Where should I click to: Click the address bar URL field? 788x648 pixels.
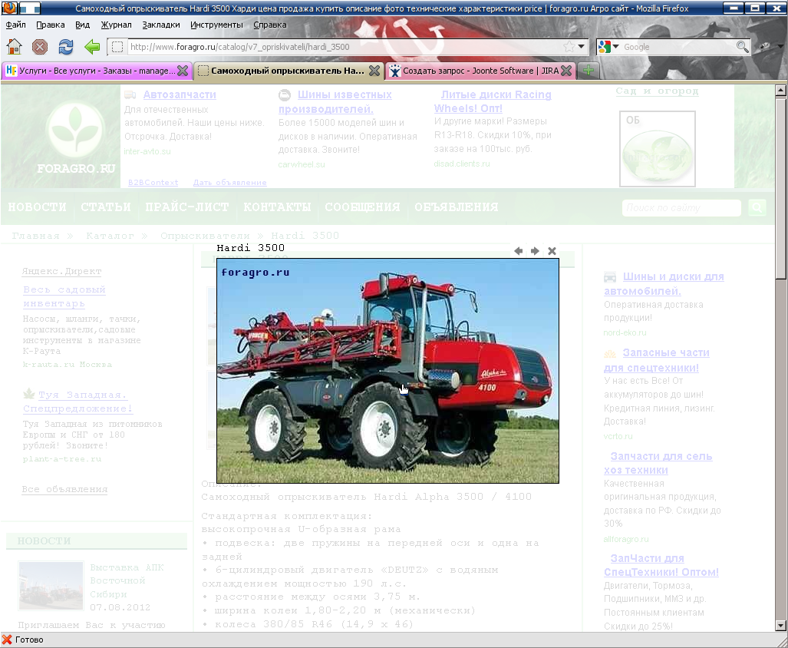(x=345, y=47)
